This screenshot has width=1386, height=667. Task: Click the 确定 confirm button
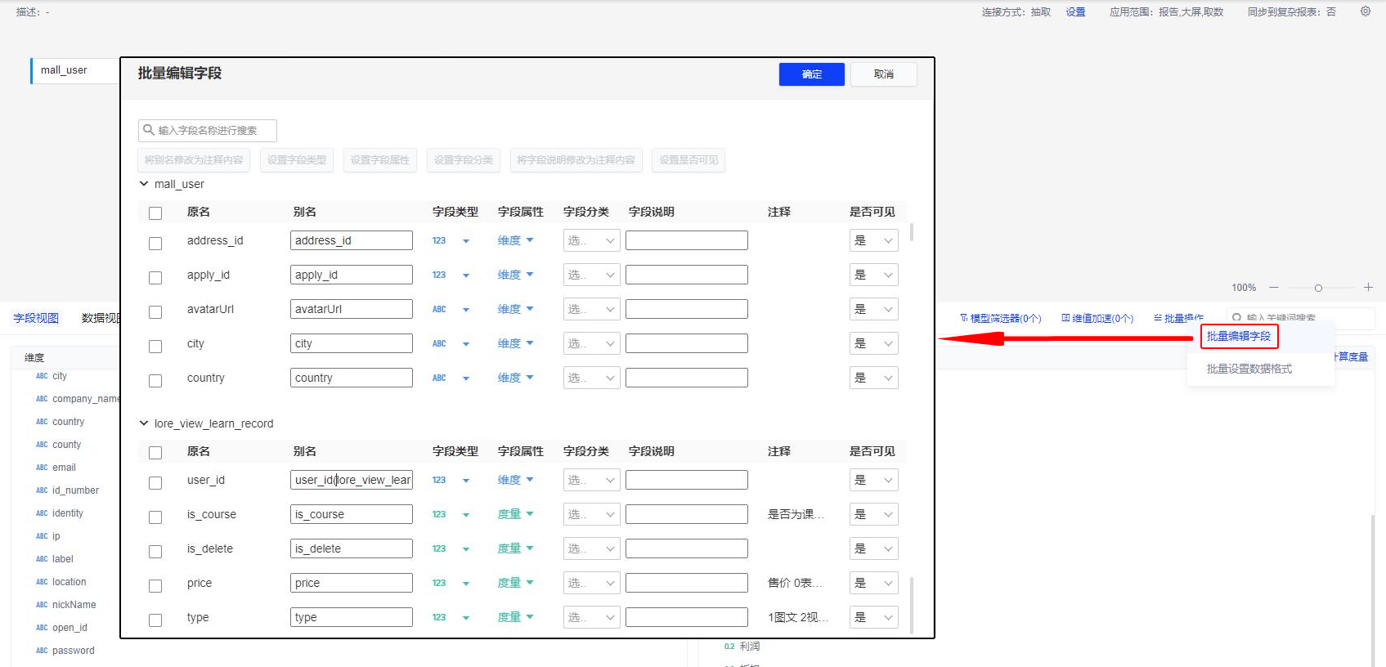(x=811, y=74)
